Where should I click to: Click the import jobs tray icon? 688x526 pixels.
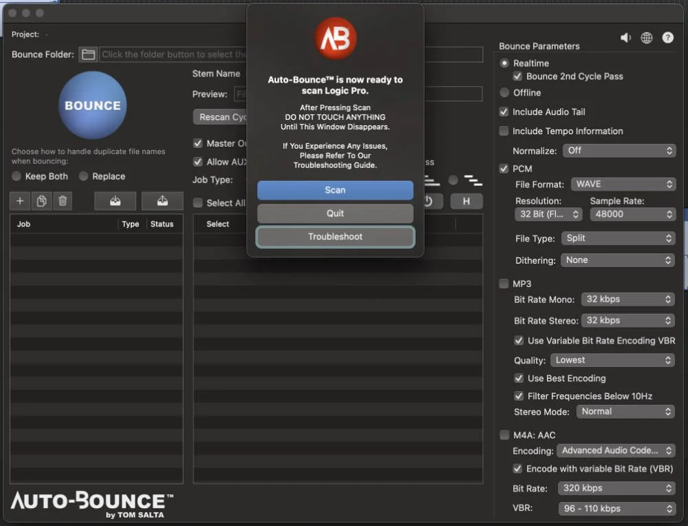(114, 200)
